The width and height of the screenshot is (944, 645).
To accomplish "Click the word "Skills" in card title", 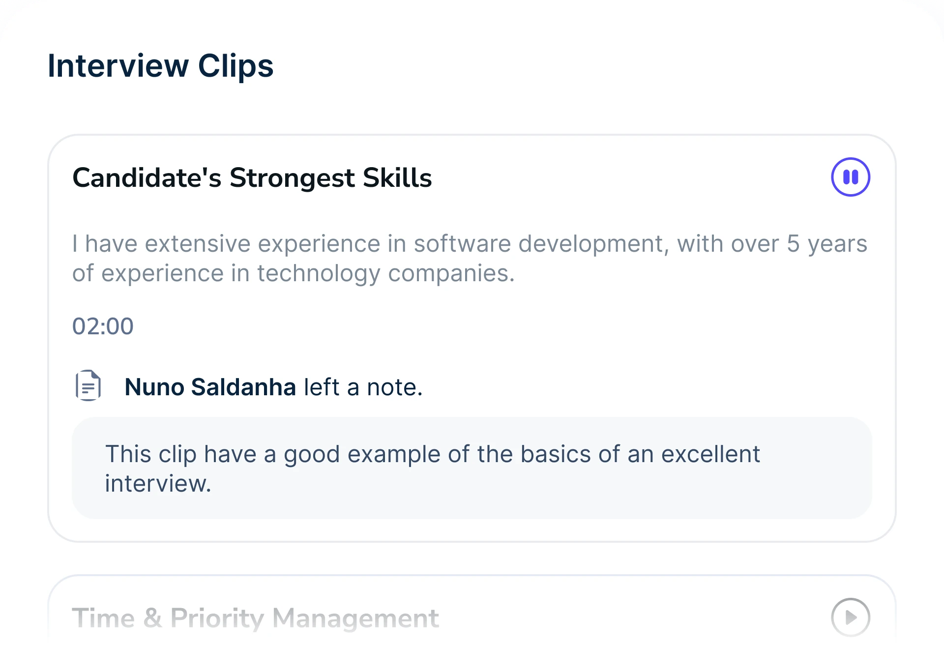I will (x=397, y=177).
